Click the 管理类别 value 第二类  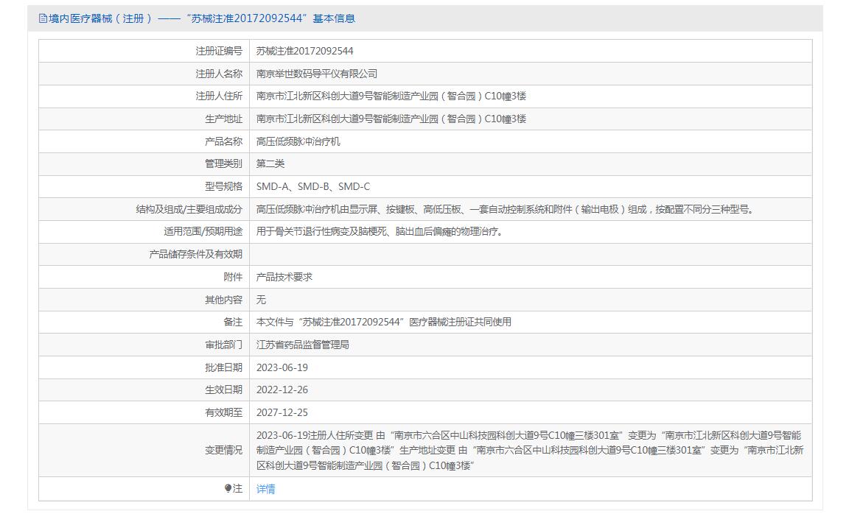click(x=271, y=163)
